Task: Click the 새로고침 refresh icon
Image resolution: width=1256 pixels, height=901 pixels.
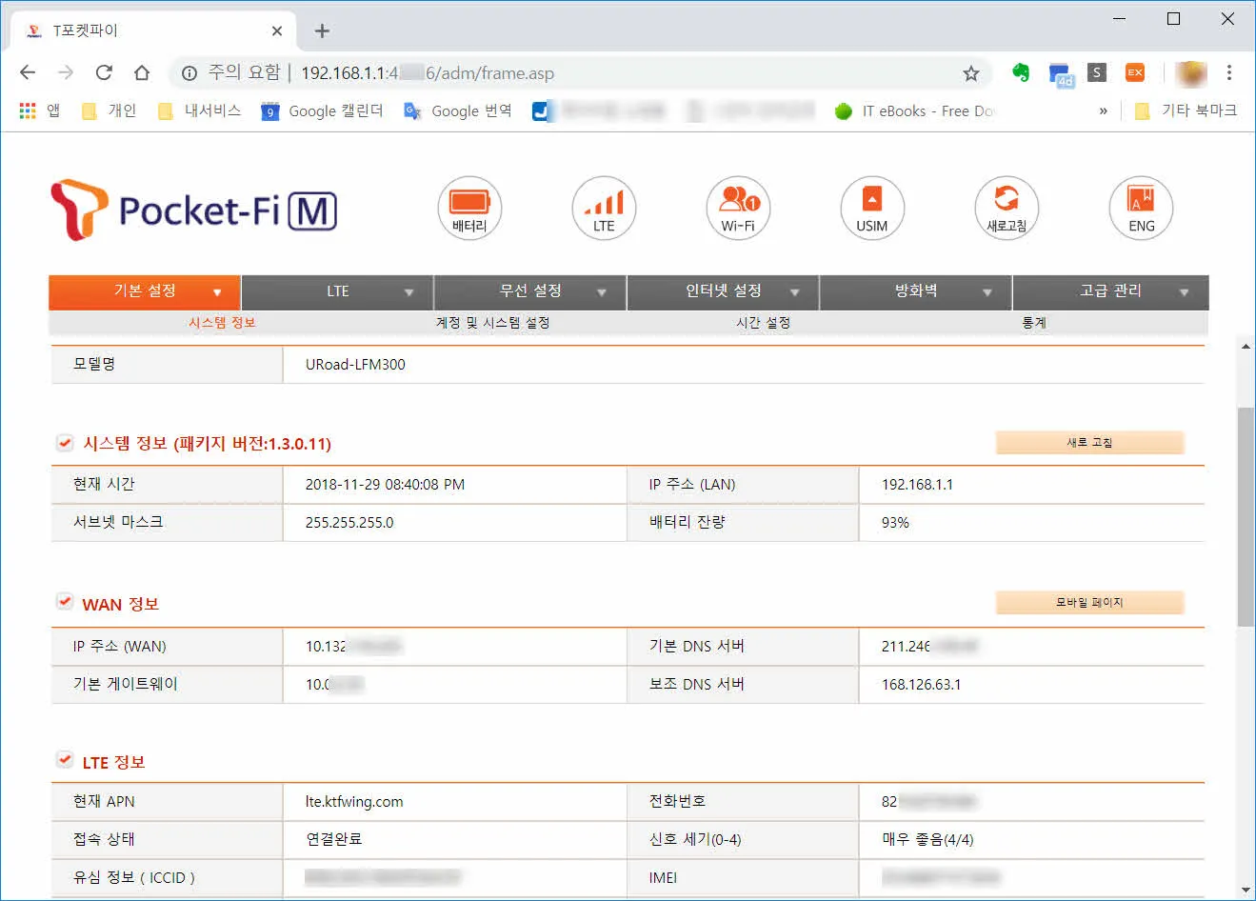Action: point(1007,208)
